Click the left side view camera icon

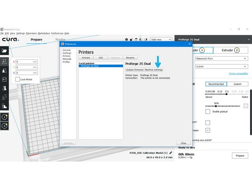(141, 39)
